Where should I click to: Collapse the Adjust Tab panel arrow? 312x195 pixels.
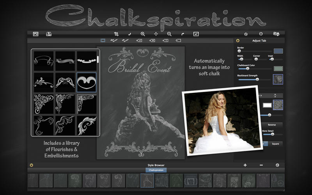pos(238,40)
